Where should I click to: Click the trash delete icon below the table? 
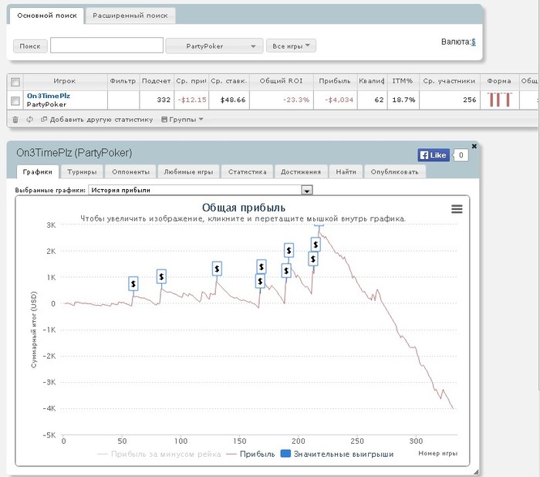[x=15, y=120]
